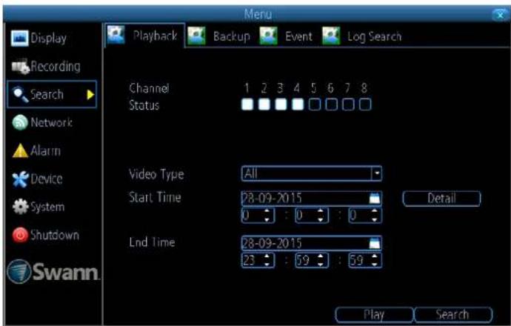The image size is (511, 326).
Task: Click the Start Time date field
Action: click(312, 199)
